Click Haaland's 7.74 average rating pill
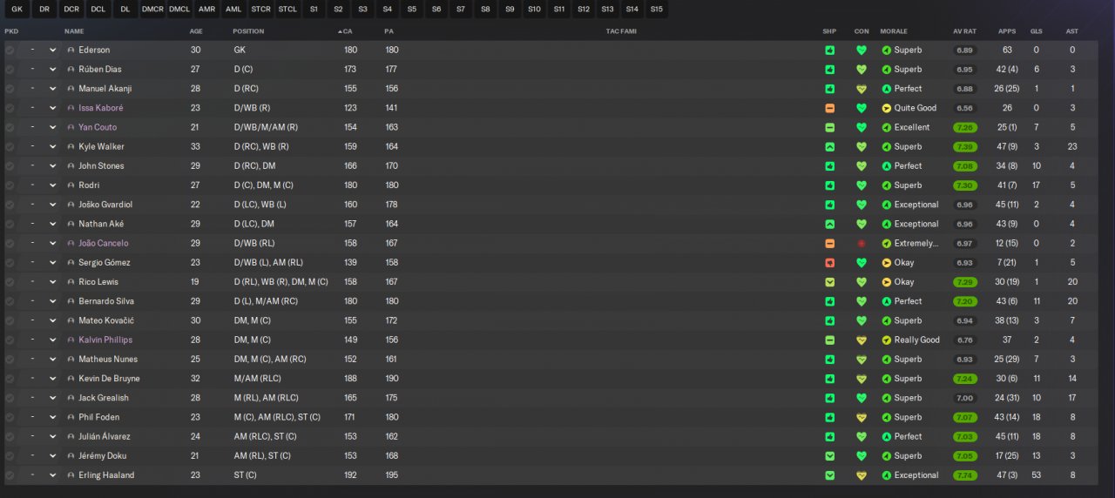This screenshot has height=498, width=1115. 964,475
